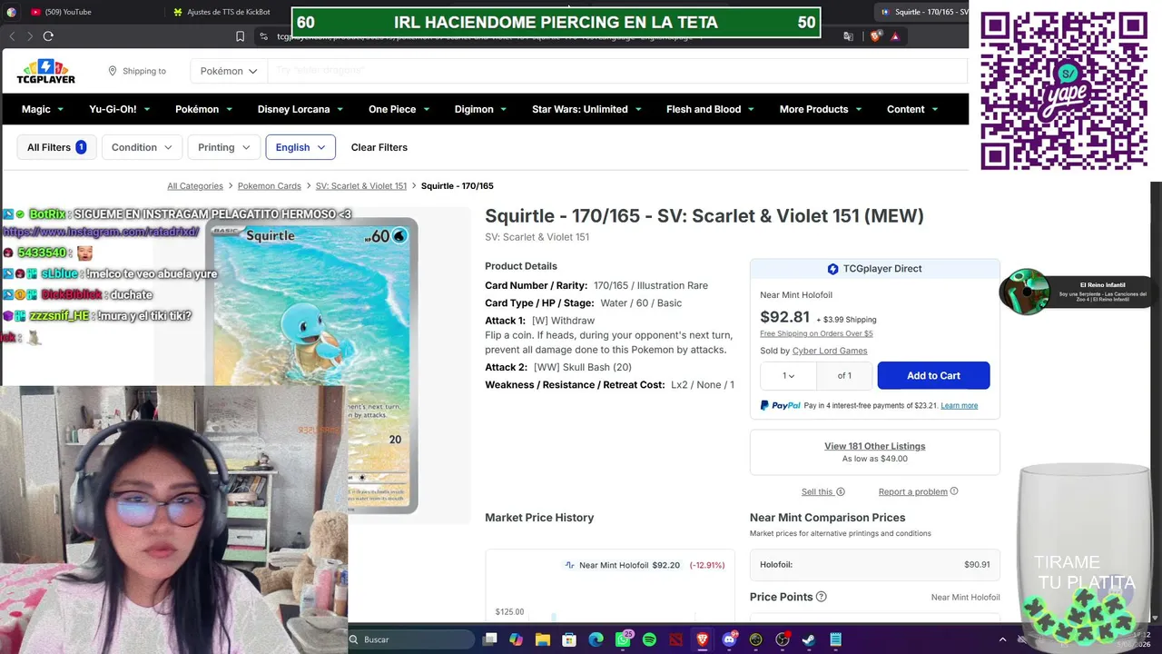Expand the Magic menu
This screenshot has width=1162, height=654.
(x=43, y=109)
